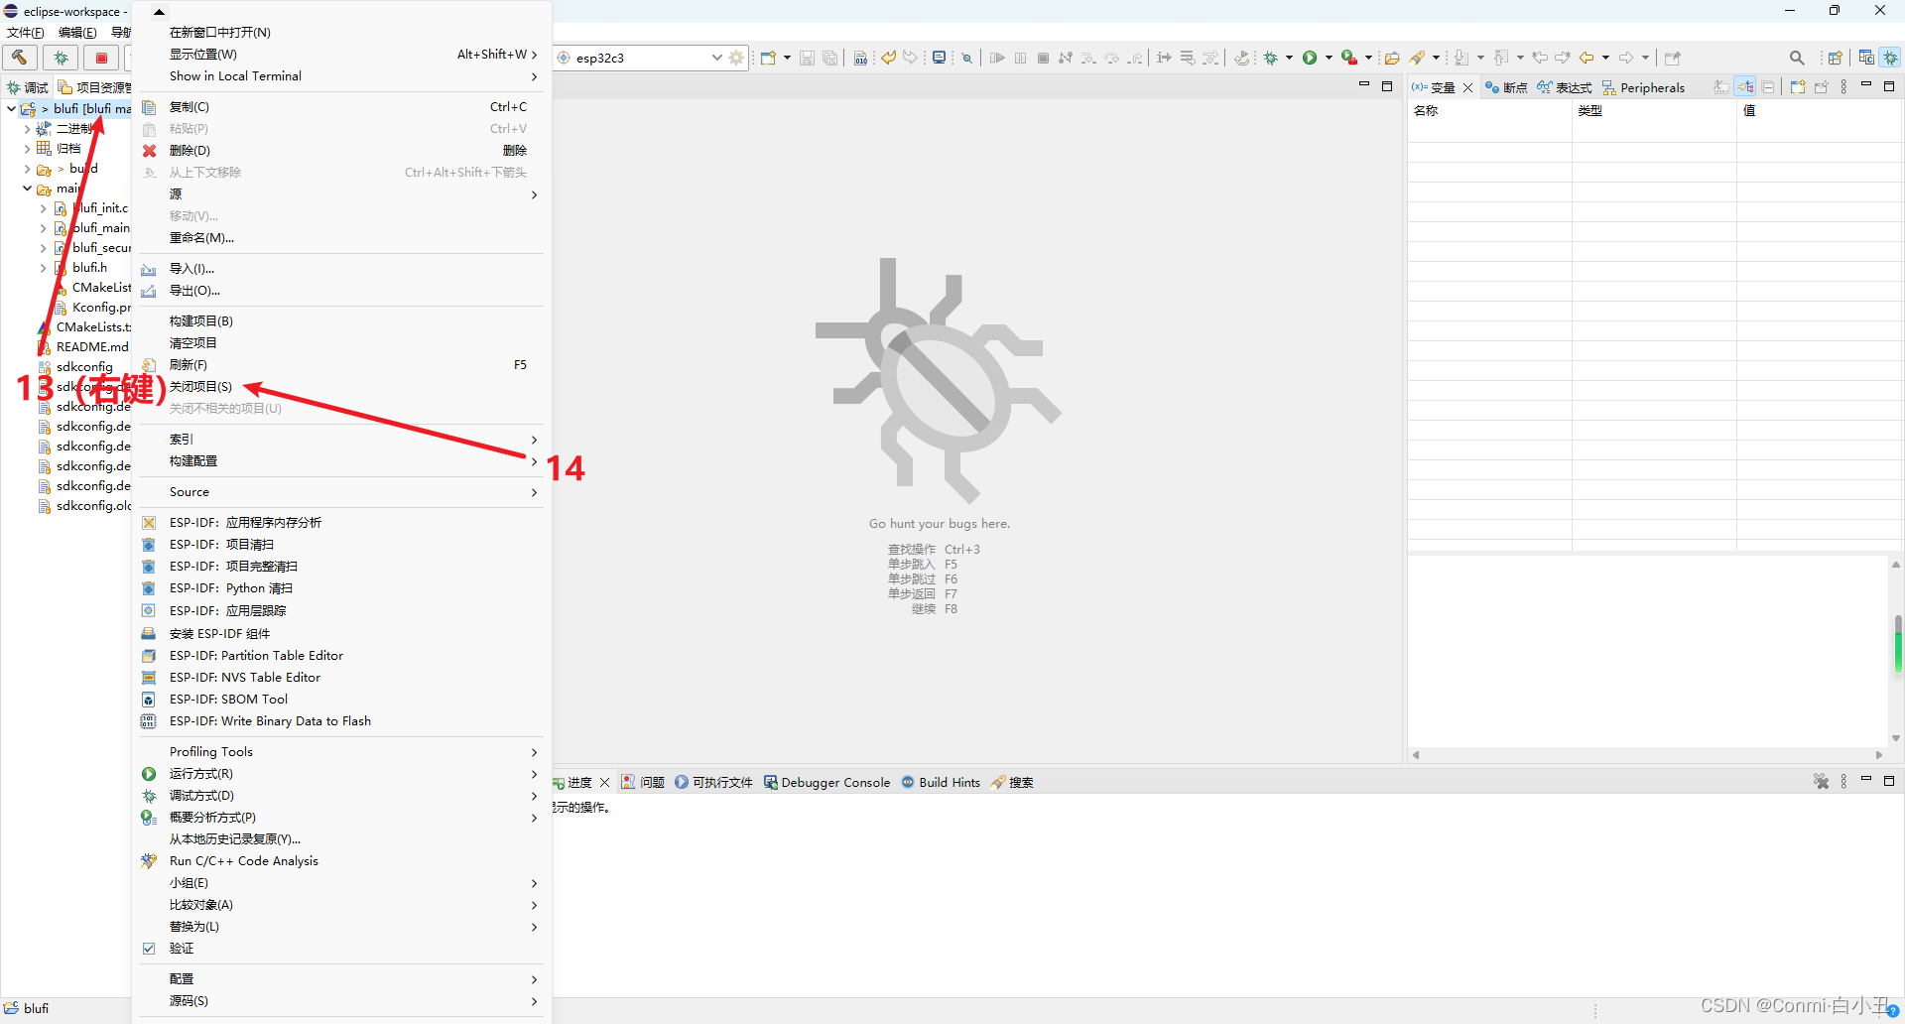
Task: Open the Run button dropdown arrow
Action: click(x=1329, y=58)
